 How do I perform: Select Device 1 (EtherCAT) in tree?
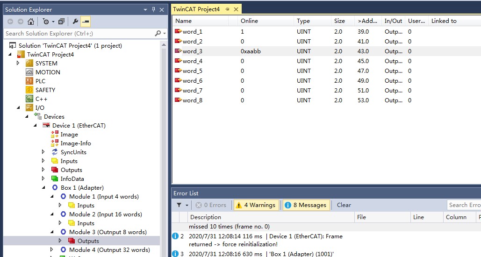(x=79, y=125)
